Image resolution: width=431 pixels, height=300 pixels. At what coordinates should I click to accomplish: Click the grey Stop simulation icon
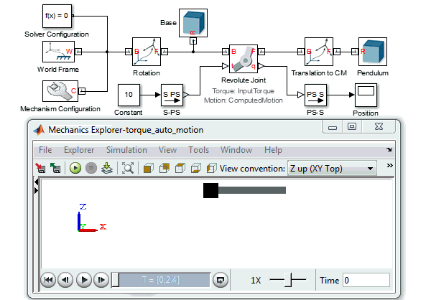pos(91,168)
